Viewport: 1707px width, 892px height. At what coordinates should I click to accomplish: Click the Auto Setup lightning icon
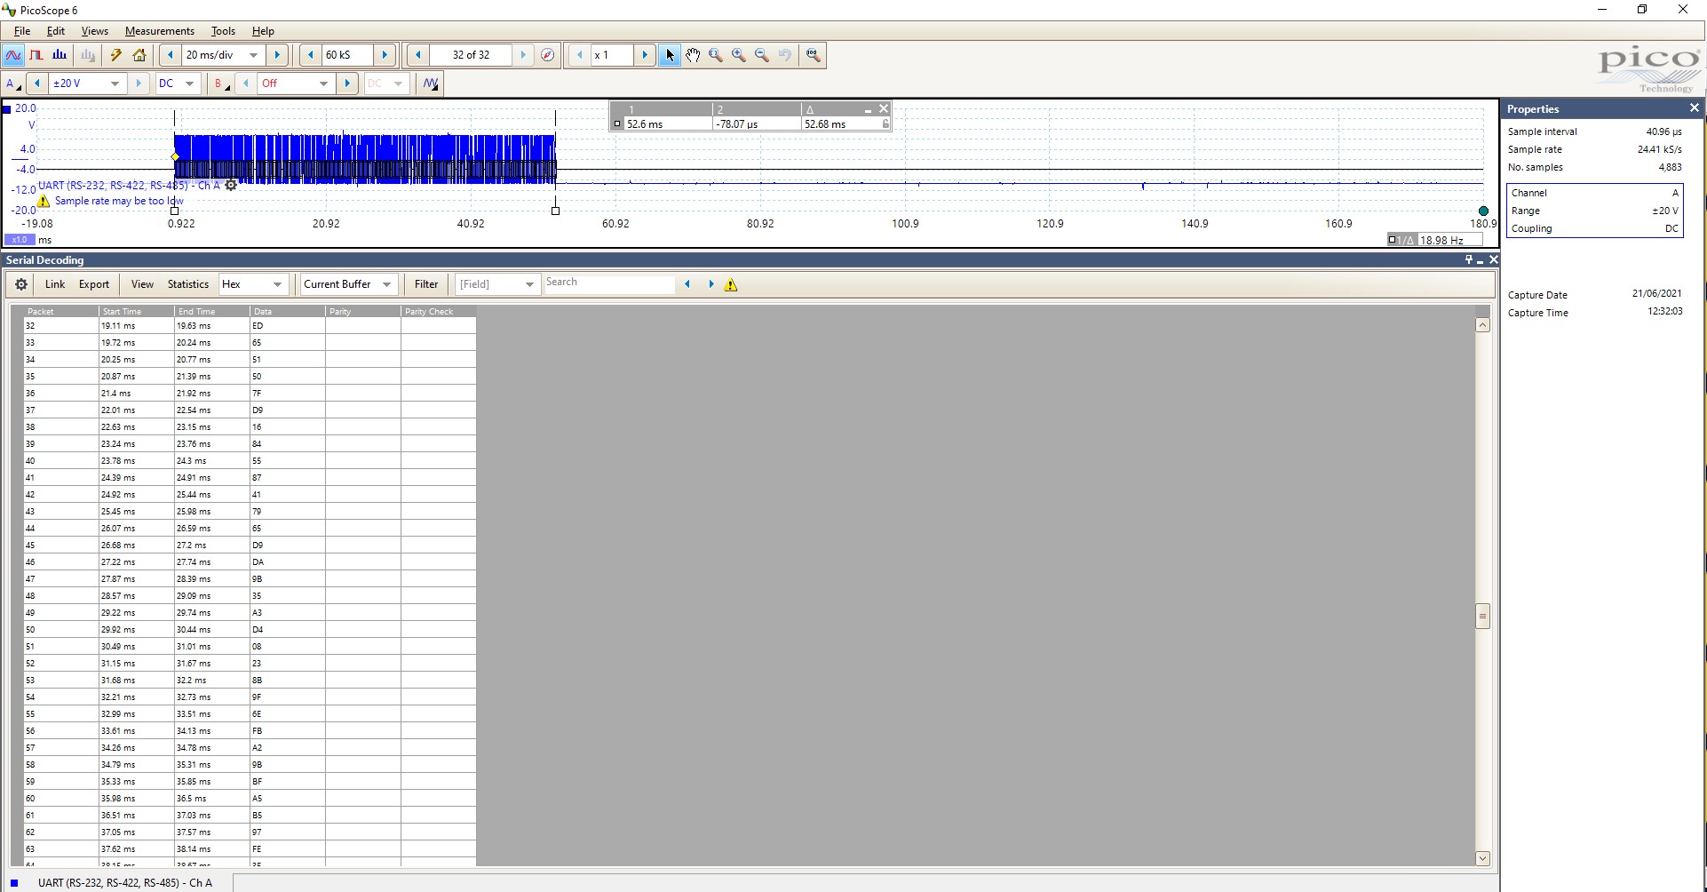click(115, 55)
